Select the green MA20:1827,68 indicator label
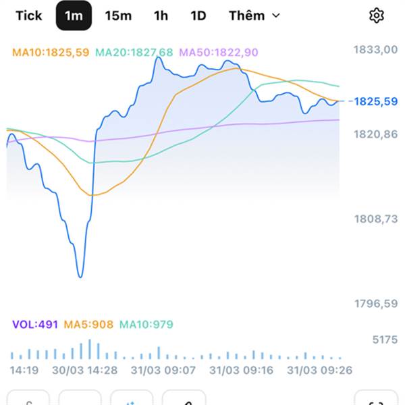Screen dimensions: 405x405 [x=134, y=52]
